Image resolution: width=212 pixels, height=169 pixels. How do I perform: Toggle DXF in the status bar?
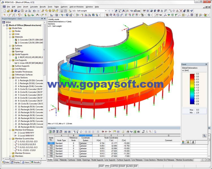(136, 166)
